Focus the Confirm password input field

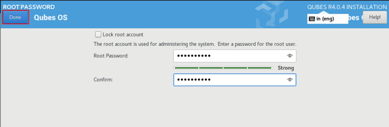(235, 80)
